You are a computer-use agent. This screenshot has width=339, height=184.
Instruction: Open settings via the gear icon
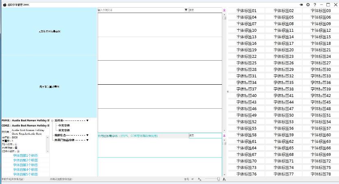tap(308, 4)
